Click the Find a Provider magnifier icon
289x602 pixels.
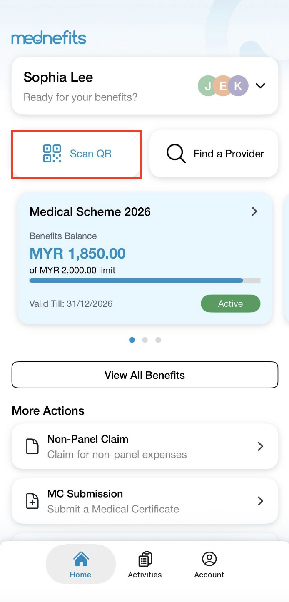176,154
